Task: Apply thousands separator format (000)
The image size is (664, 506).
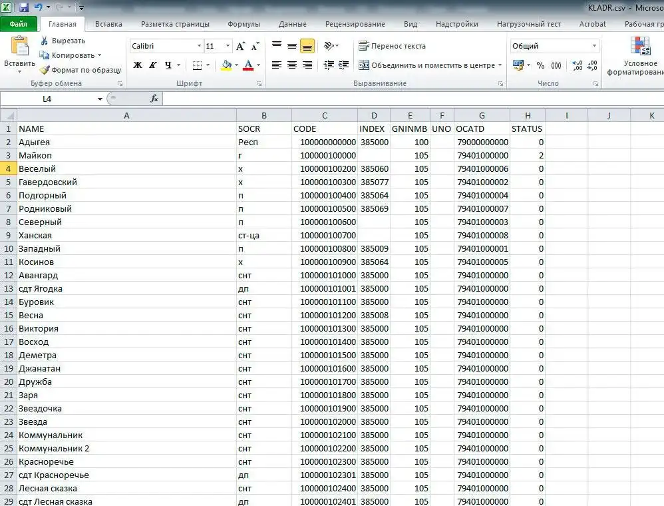Action: 556,65
